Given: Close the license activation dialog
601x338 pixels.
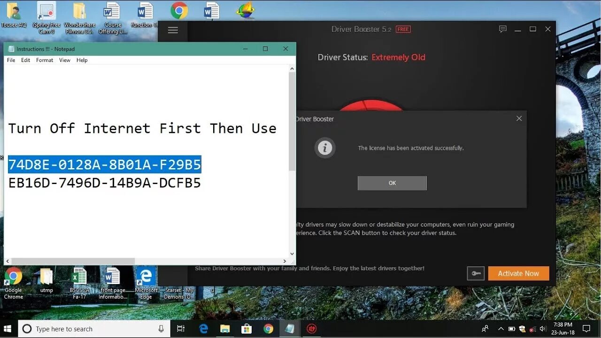Looking at the screenshot, I should tap(519, 119).
